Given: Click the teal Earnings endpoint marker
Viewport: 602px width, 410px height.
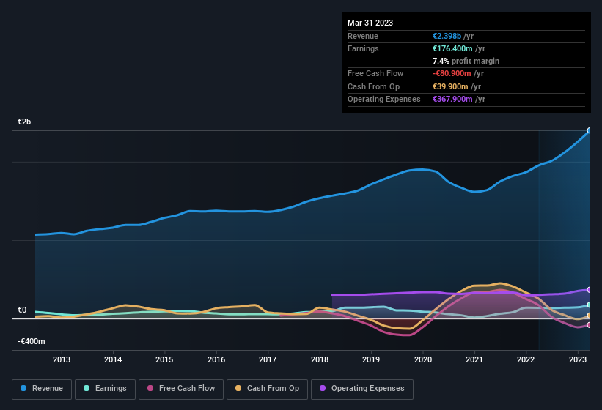Looking at the screenshot, I should coord(590,305).
